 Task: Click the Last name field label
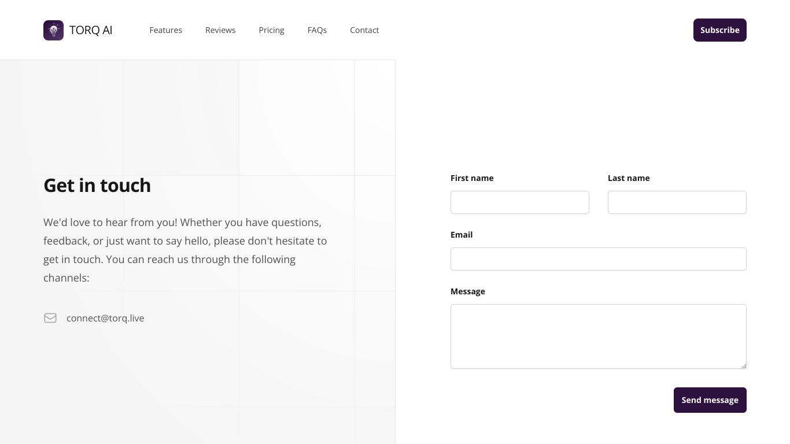[x=629, y=178]
